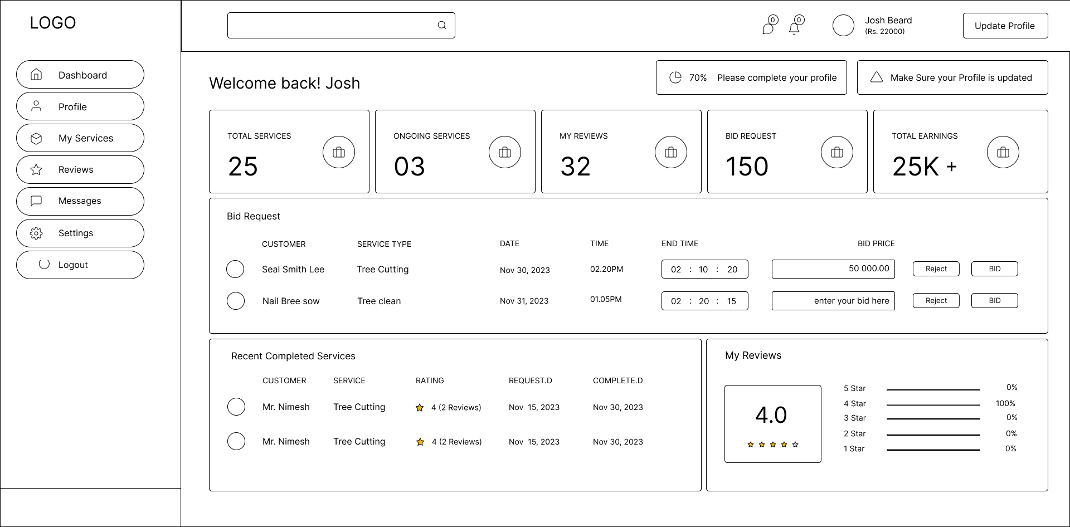Click the 3 Star rating bar
The height and width of the screenshot is (527, 1070).
[x=933, y=419]
